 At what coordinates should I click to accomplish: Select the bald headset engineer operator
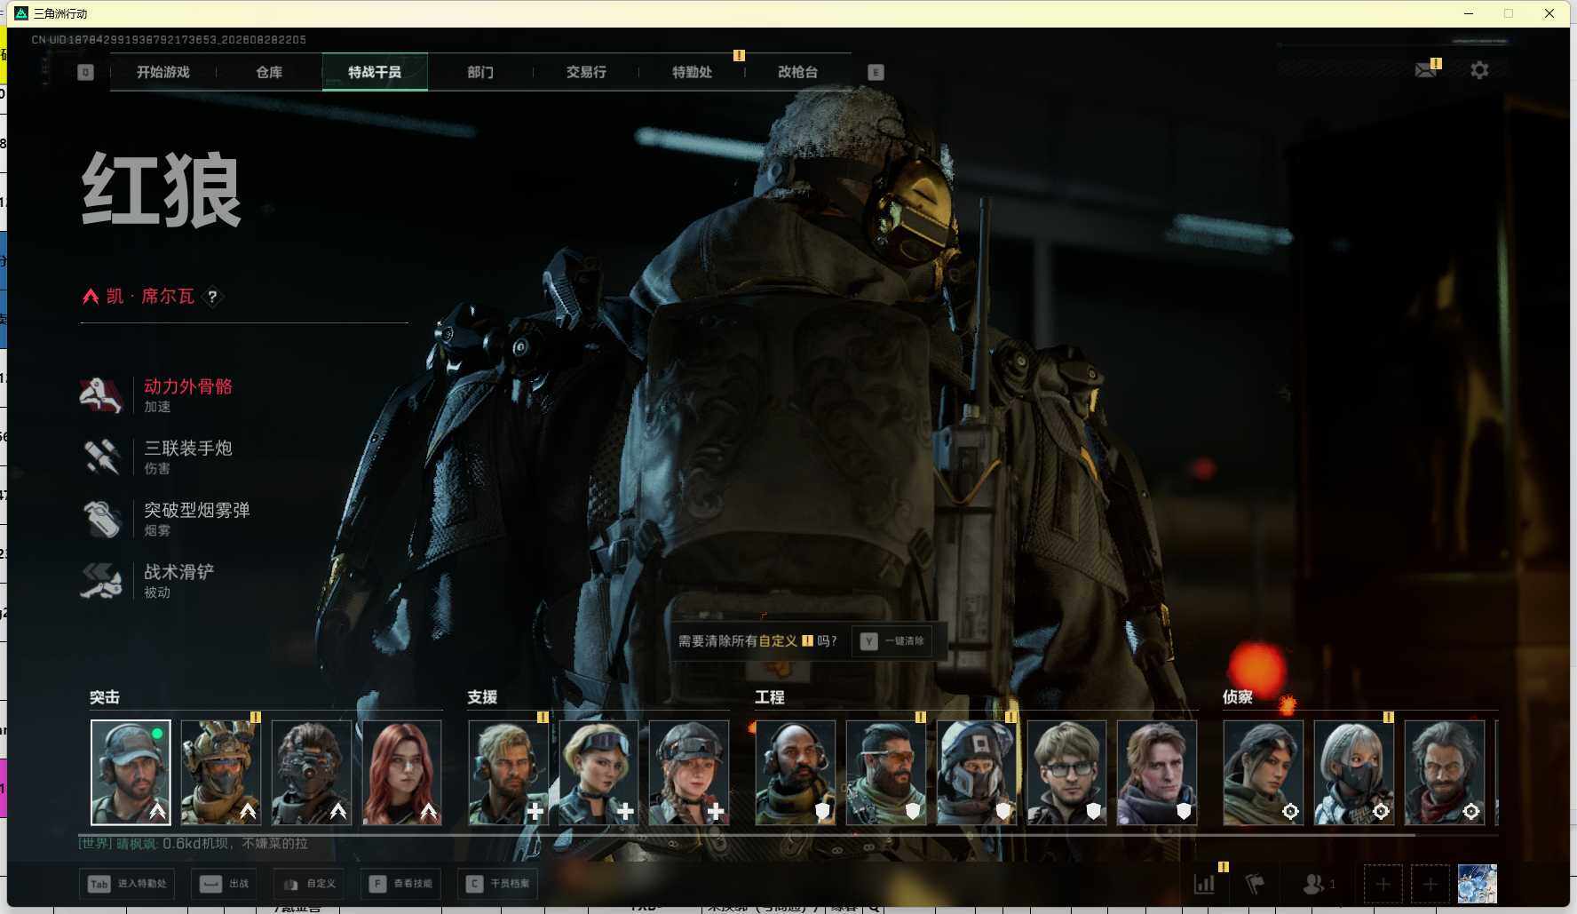pos(796,773)
